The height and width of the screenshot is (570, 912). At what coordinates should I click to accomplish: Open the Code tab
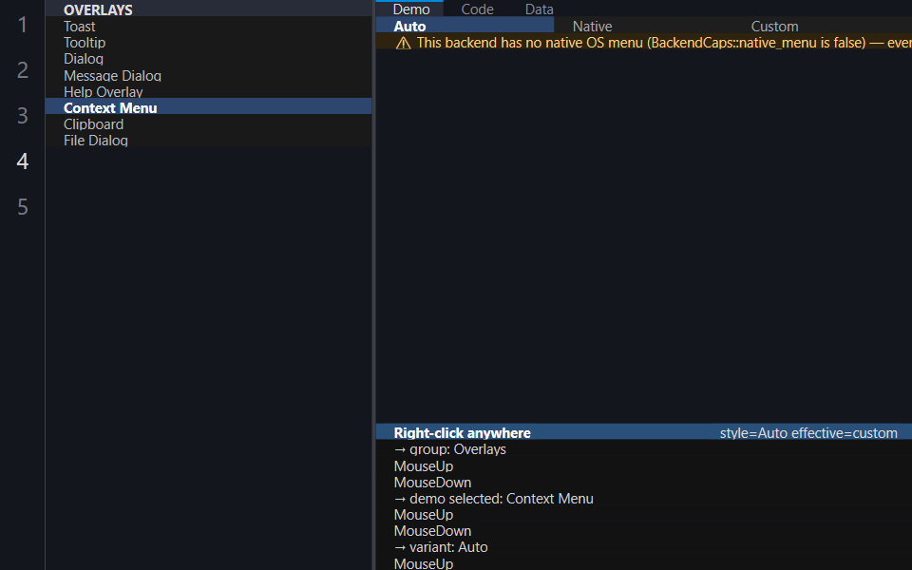pos(477,9)
